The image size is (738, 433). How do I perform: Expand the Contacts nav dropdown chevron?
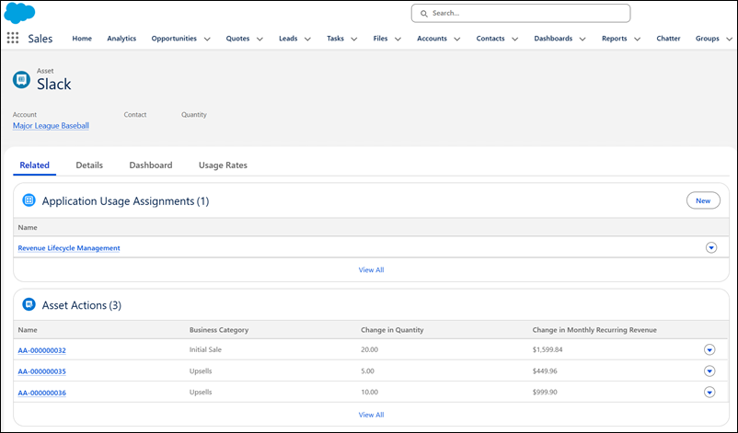[x=515, y=39]
